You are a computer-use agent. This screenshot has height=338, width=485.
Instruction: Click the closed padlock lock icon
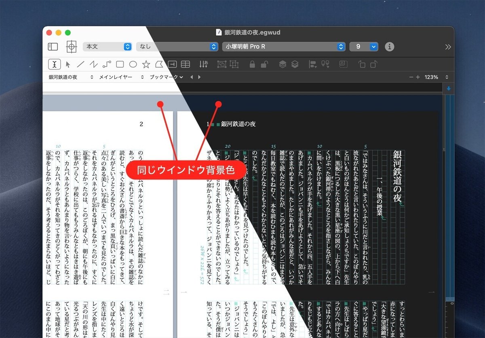point(252,64)
